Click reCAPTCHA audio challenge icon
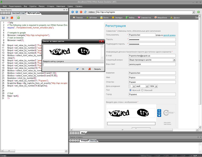The width and height of the screenshot is (202, 157). [x=159, y=113]
